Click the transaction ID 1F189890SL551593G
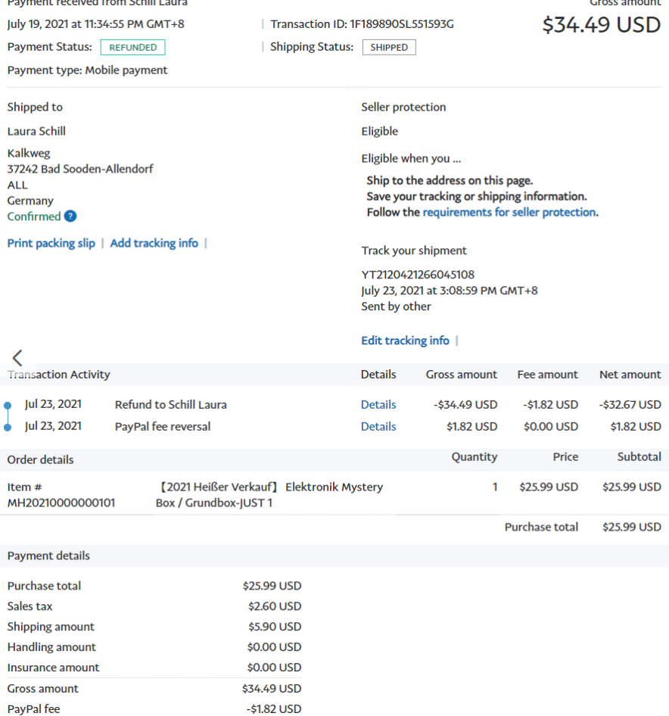The height and width of the screenshot is (716, 669). click(x=401, y=24)
